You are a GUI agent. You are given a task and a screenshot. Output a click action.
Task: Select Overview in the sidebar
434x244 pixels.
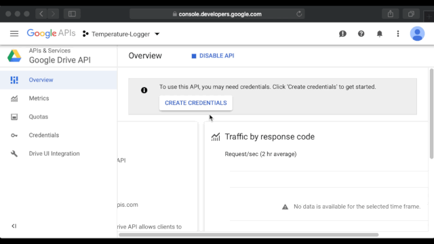[58, 80]
